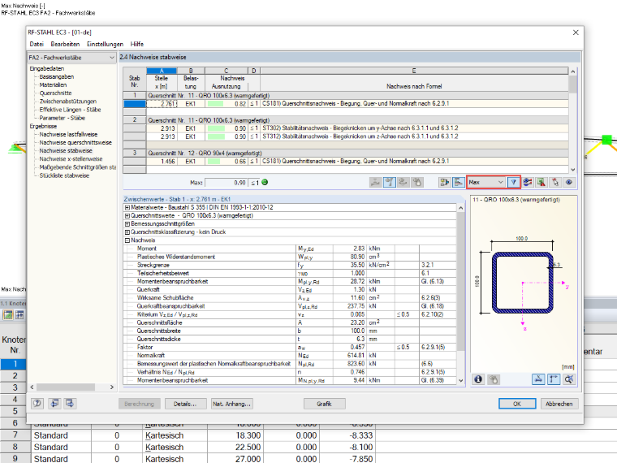Viewport: 617px width, 463px height.
Task: Confirm the dialog with OK
Action: tap(517, 404)
